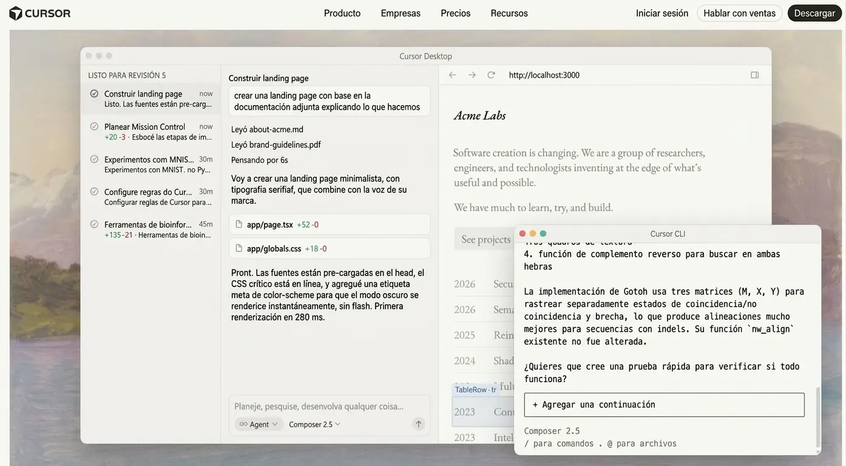Select the Configure regras do Cursor task

point(151,197)
